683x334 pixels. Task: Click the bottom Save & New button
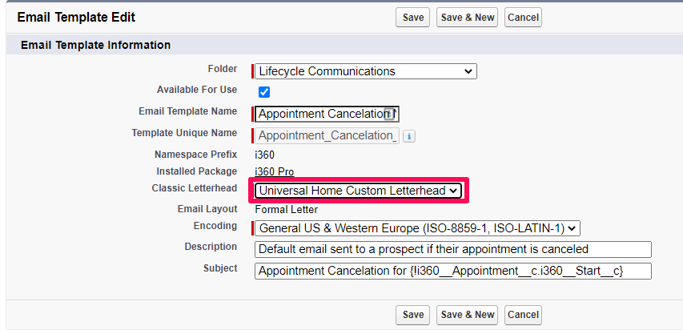[467, 315]
